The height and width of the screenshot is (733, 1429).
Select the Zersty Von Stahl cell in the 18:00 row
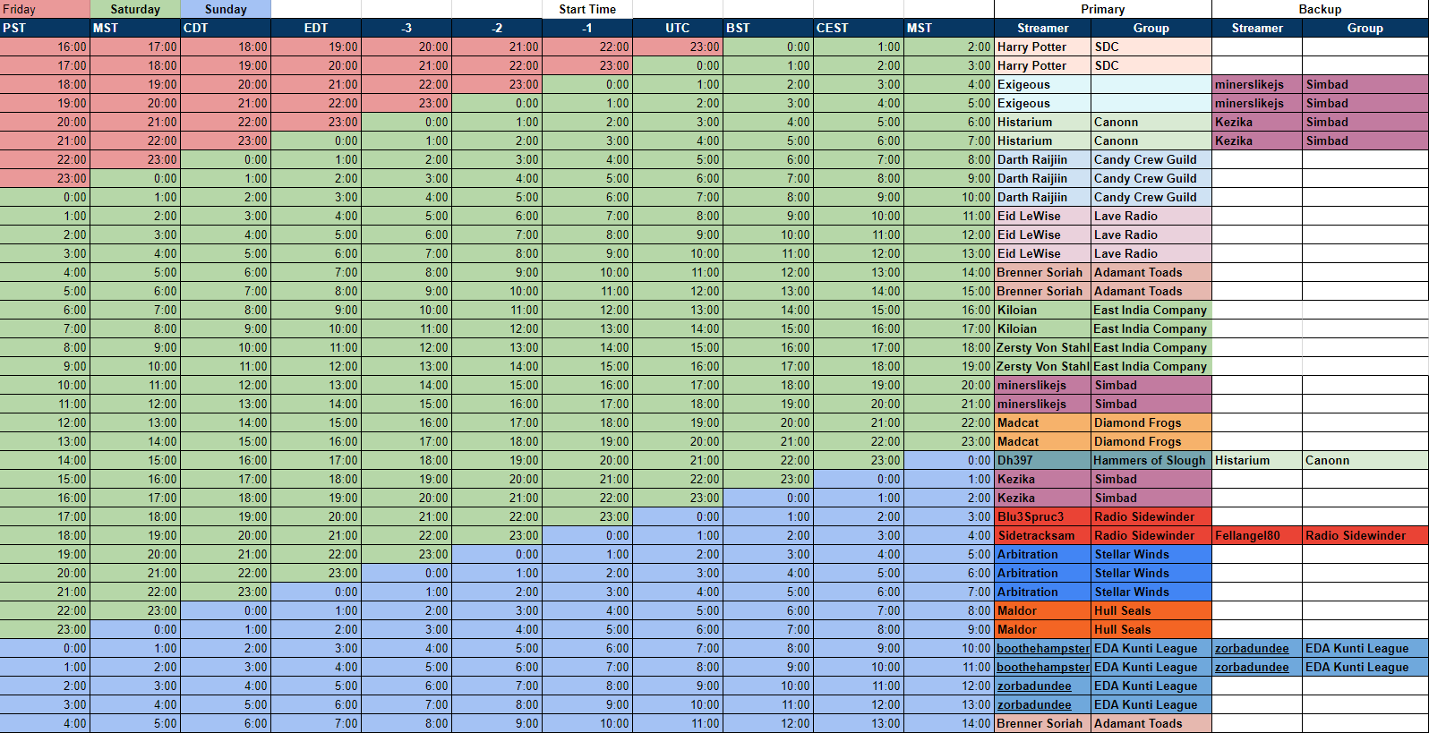1042,347
